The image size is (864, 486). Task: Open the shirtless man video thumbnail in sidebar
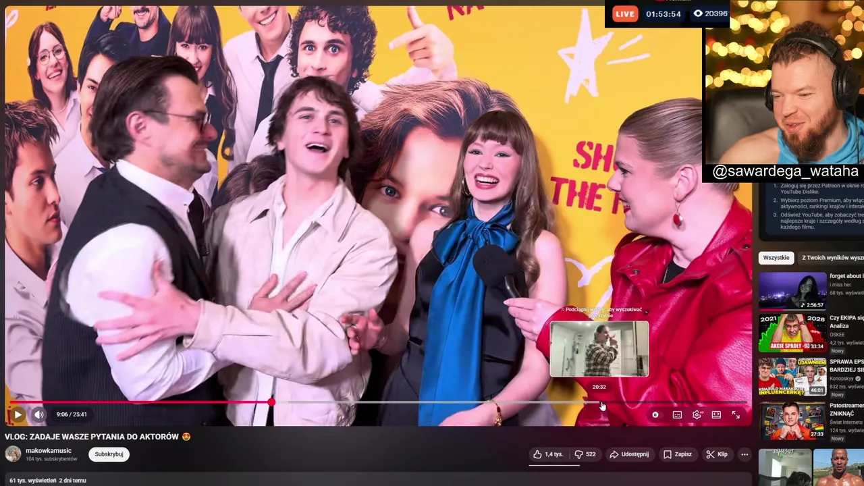pyautogui.click(x=838, y=467)
